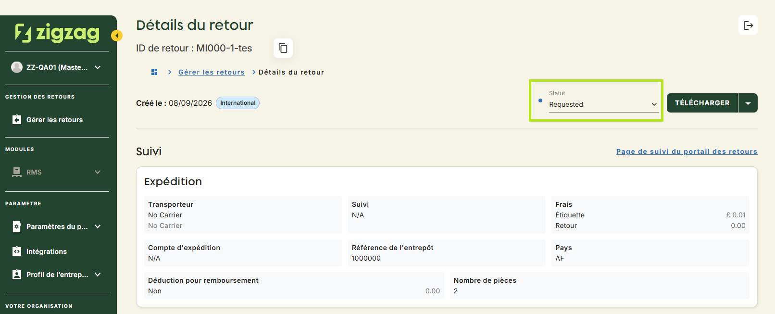Open Page de suivi du portail des retours
This screenshot has height=314, width=775.
point(687,151)
